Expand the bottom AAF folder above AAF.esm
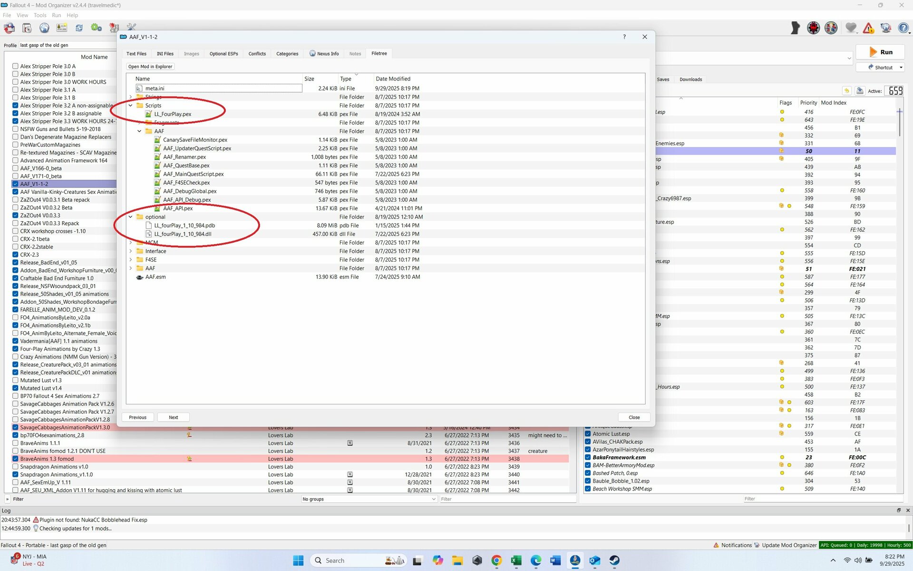The image size is (913, 571). coord(131,268)
